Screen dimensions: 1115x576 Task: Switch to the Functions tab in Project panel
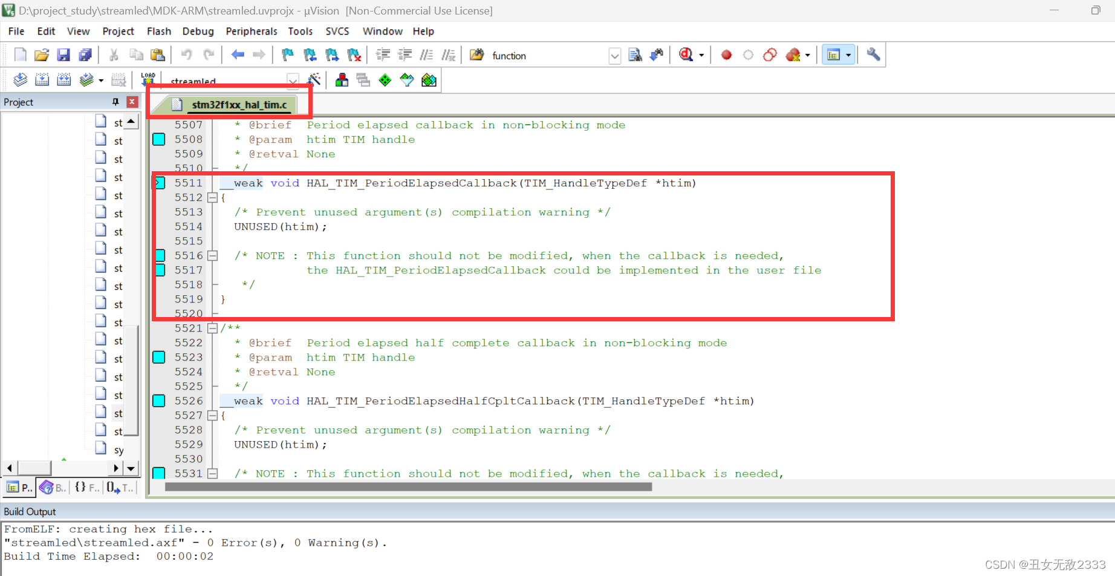coord(87,487)
